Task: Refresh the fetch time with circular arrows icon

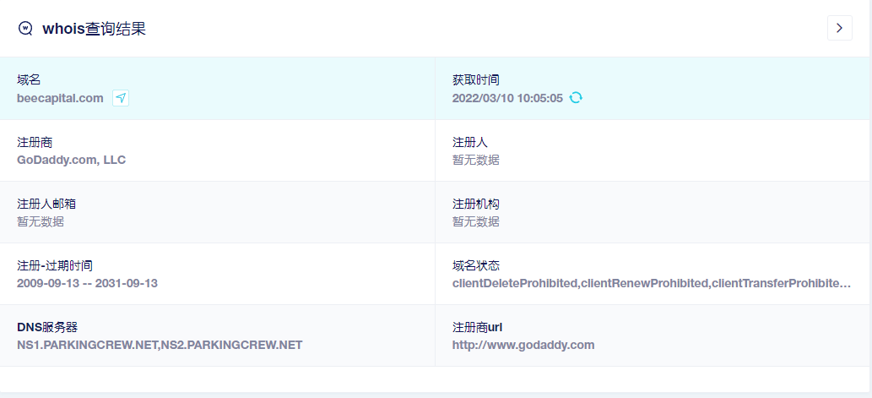Action: pyautogui.click(x=576, y=98)
